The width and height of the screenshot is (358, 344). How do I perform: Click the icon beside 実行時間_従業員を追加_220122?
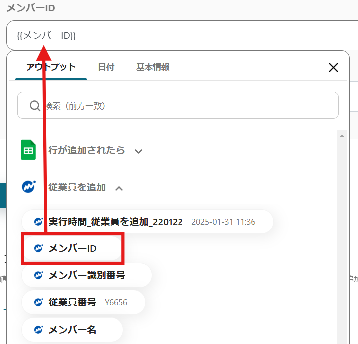(38, 222)
